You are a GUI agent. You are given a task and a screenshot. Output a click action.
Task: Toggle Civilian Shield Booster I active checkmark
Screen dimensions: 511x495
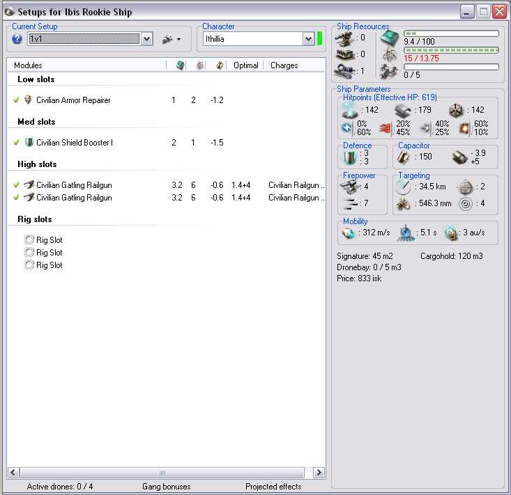(x=16, y=142)
